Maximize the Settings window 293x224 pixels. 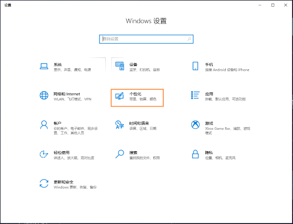[x=273, y=5]
